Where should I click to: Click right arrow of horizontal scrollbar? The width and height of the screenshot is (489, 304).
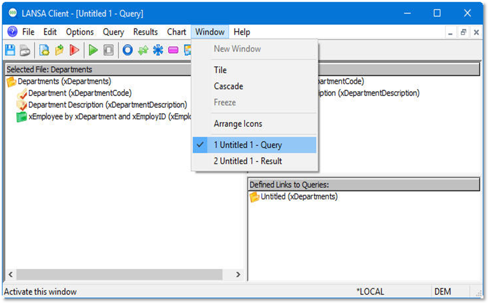[x=238, y=274]
